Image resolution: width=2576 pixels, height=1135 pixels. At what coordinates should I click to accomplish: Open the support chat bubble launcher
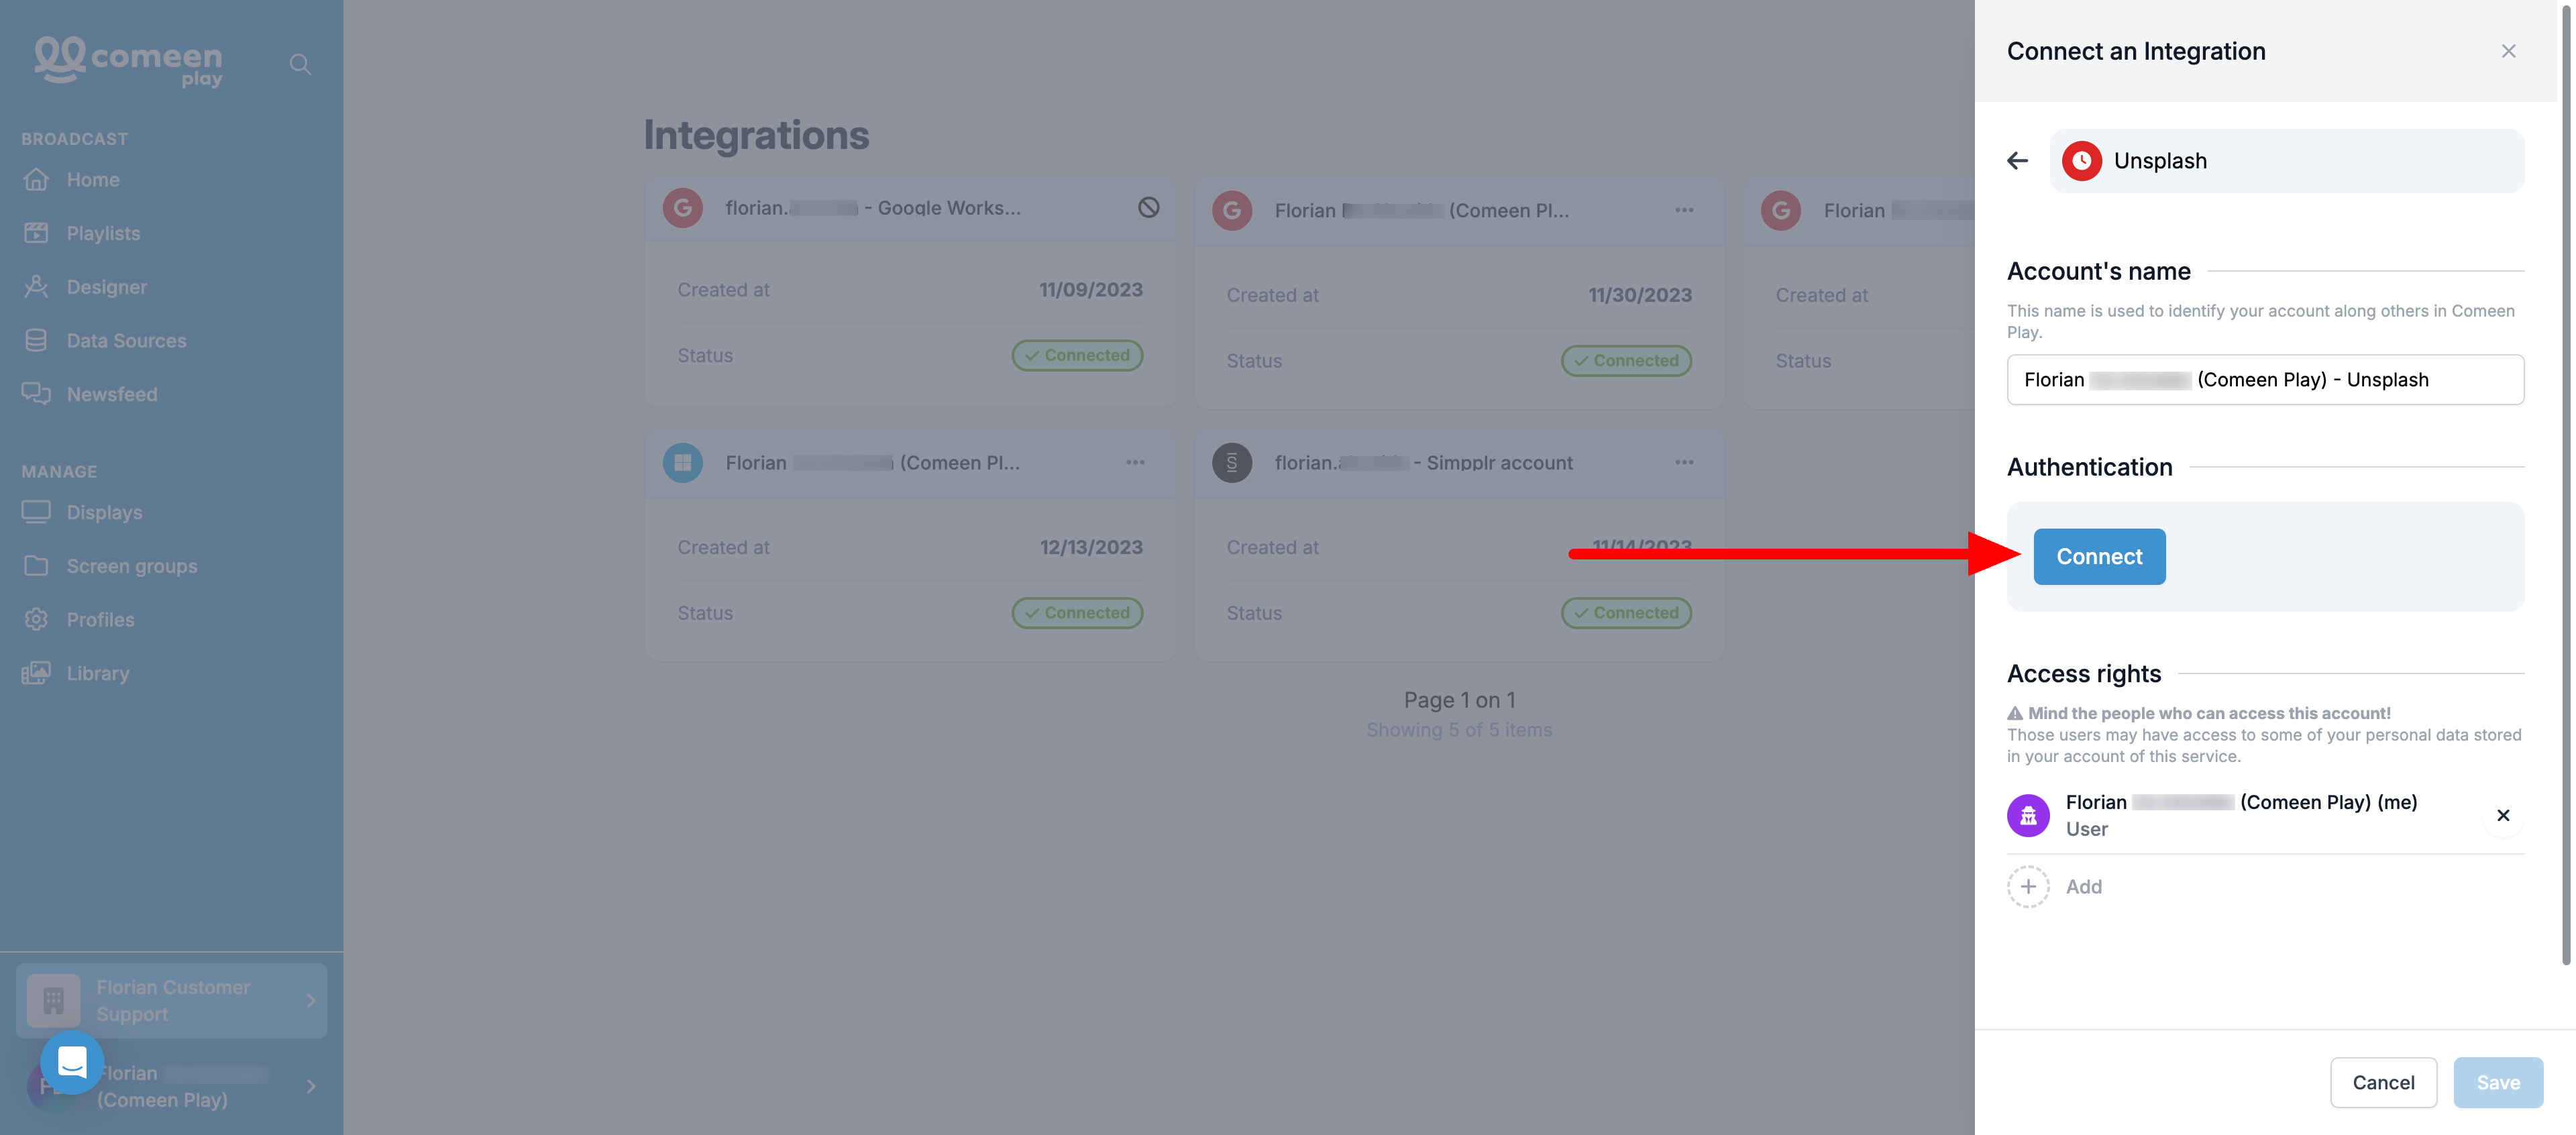(72, 1062)
